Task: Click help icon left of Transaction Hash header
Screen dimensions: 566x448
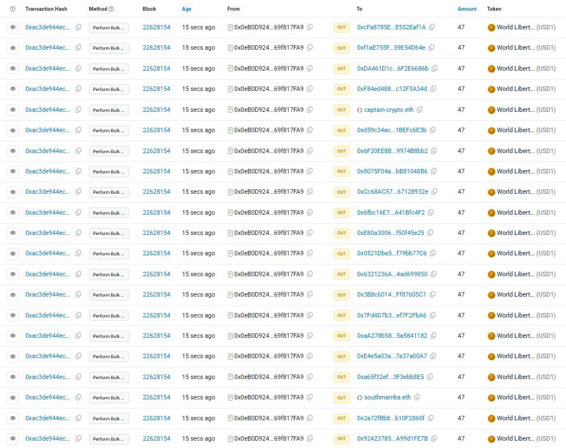Action: coord(12,8)
